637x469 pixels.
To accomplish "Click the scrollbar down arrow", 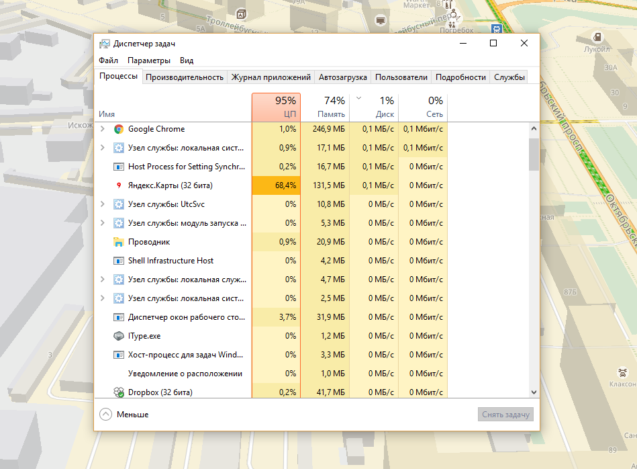I will (x=534, y=392).
